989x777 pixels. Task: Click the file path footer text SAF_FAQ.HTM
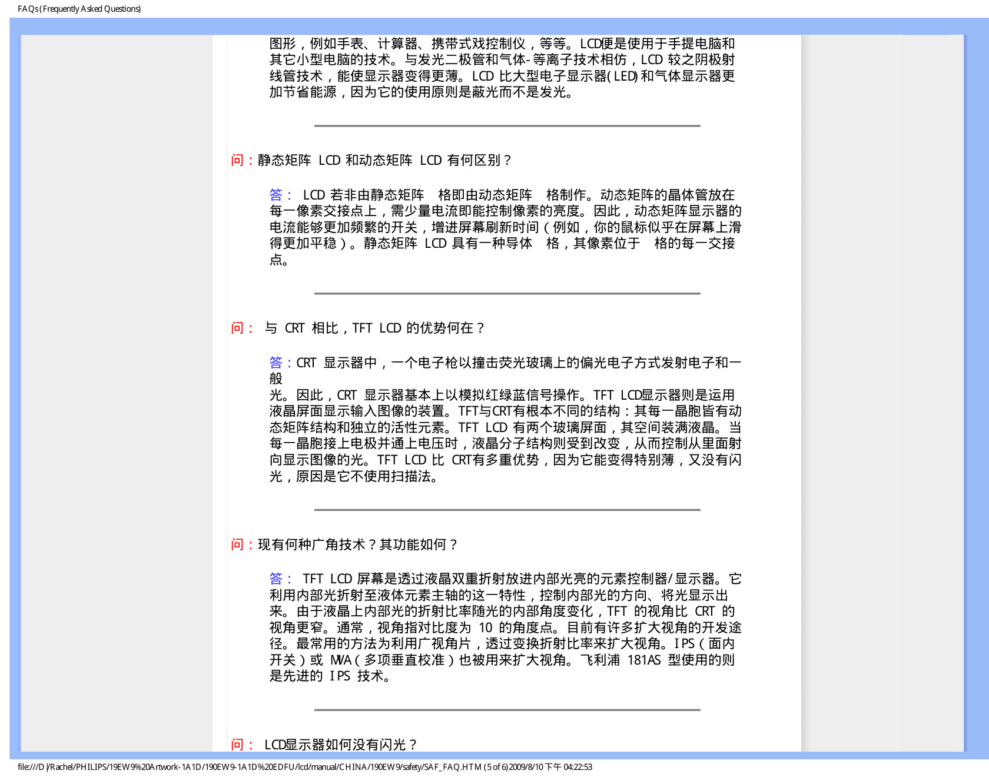tap(305, 767)
